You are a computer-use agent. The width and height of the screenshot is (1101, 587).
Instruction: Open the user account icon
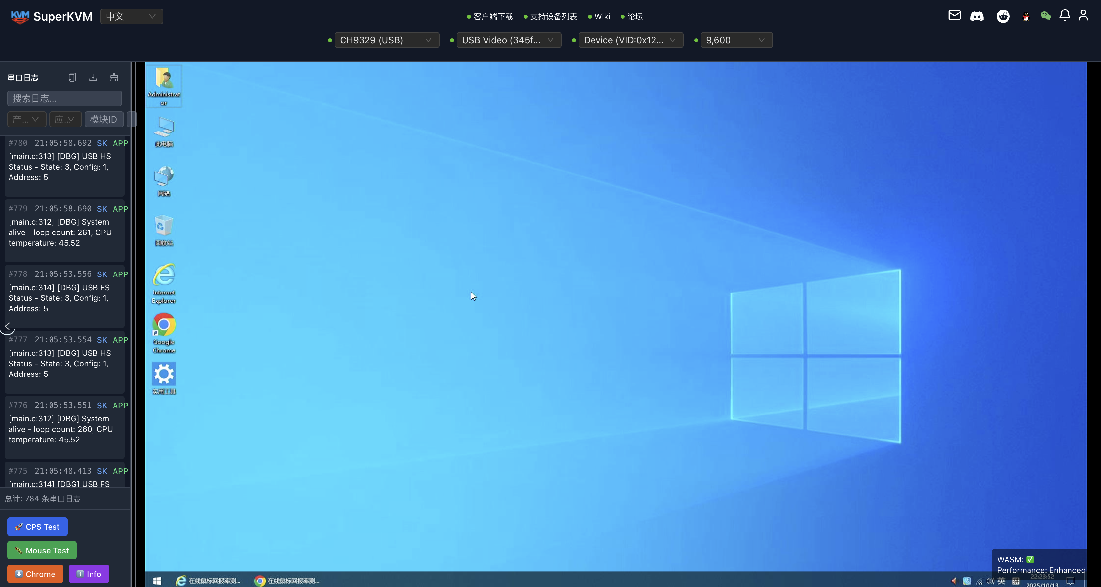(x=1083, y=15)
